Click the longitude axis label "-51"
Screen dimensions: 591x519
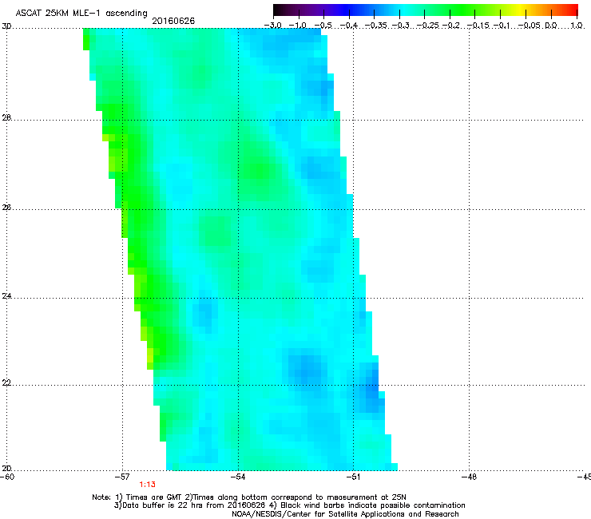point(353,477)
